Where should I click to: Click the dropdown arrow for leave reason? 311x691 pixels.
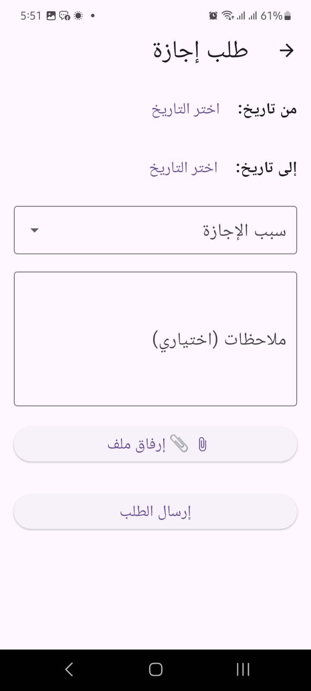point(35,230)
